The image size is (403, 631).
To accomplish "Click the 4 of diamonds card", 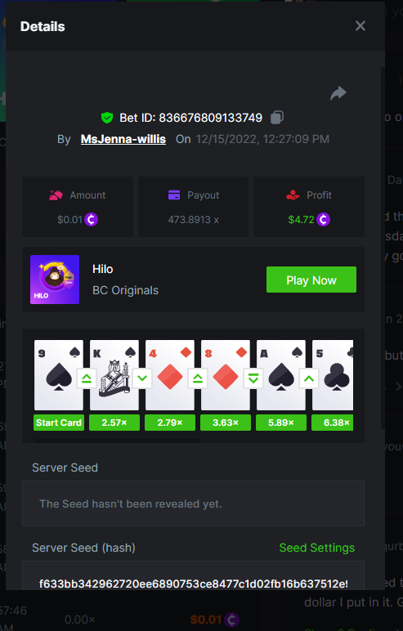I will [170, 375].
